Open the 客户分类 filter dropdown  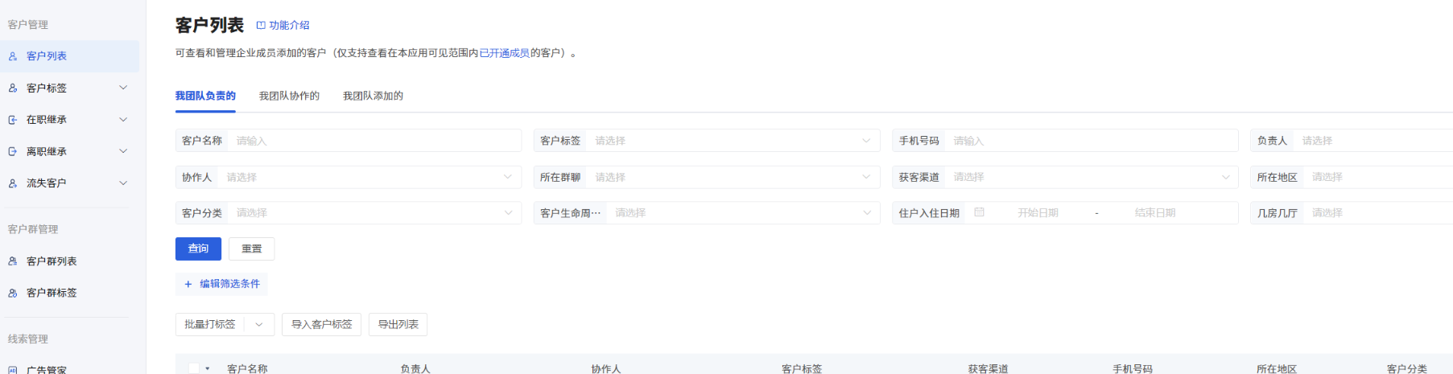point(349,213)
